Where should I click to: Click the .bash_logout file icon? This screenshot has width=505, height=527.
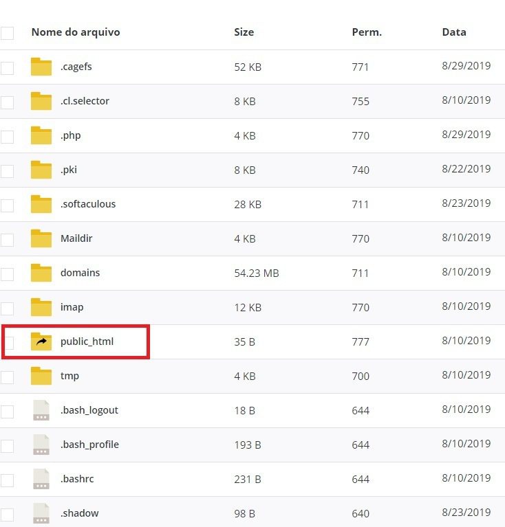point(41,410)
